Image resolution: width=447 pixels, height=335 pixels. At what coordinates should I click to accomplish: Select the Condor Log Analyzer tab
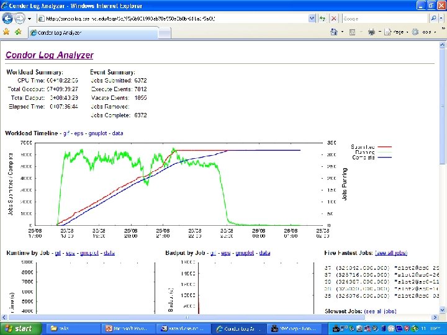pos(93,33)
